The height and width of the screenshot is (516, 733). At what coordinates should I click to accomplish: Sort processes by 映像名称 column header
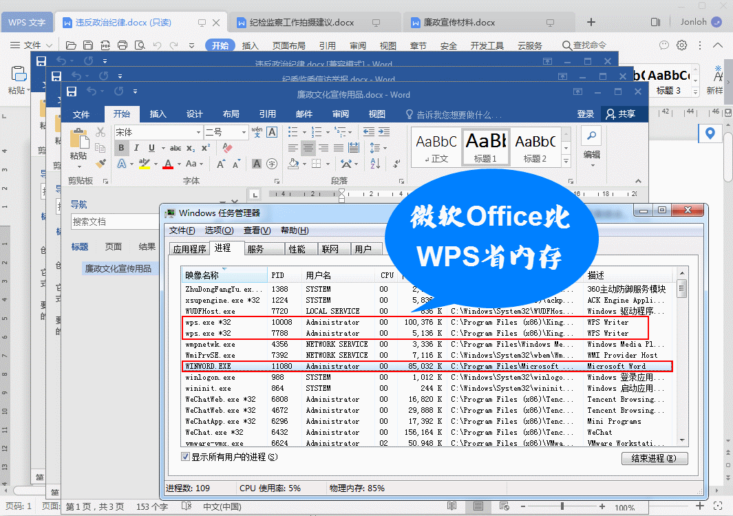[x=224, y=275]
